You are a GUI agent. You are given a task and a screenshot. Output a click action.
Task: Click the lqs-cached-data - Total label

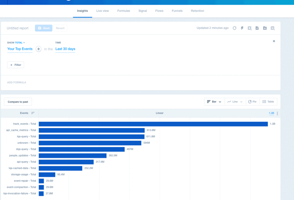pyautogui.click(x=22, y=168)
